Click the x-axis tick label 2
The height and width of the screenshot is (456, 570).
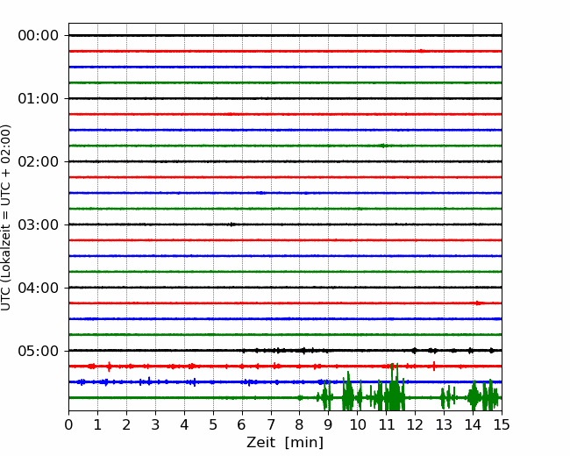tap(126, 424)
